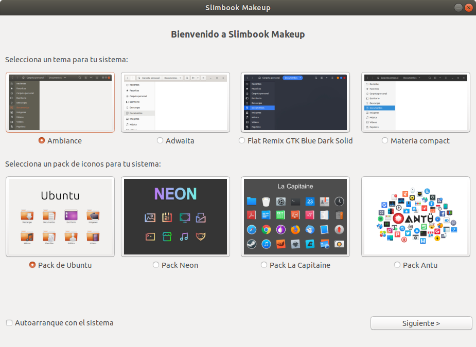Screen dimensions: 476x347
Task: Select Flat Remix GTK Blue Dark Solid radio
Action: 242,141
